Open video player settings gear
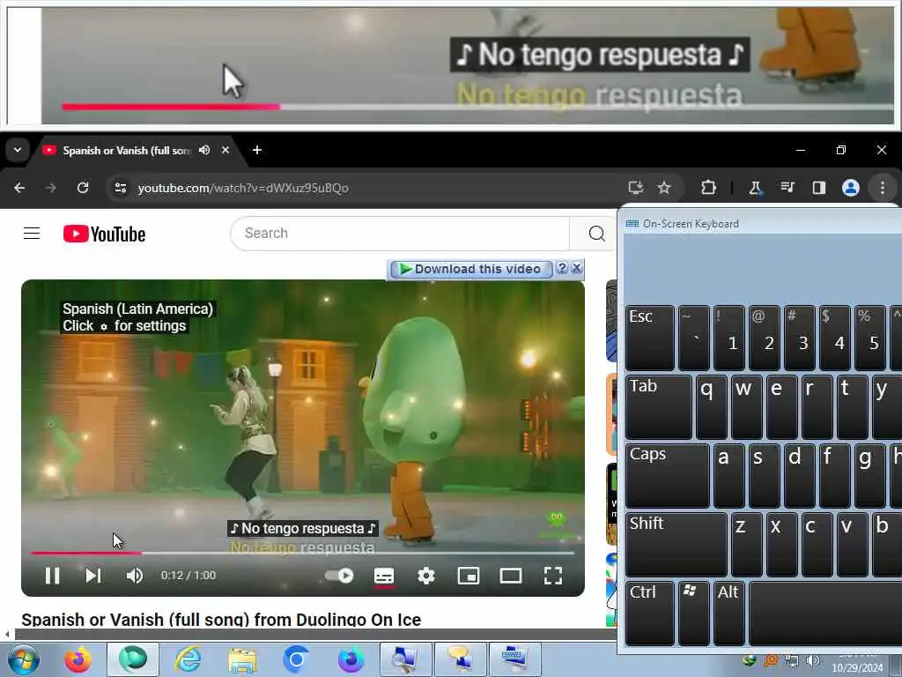This screenshot has height=677, width=902. 426,576
